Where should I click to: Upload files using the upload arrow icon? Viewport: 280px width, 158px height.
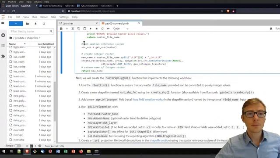coord(35,24)
